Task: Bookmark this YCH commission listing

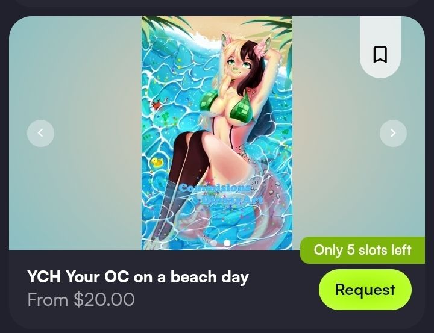Action: [x=380, y=54]
